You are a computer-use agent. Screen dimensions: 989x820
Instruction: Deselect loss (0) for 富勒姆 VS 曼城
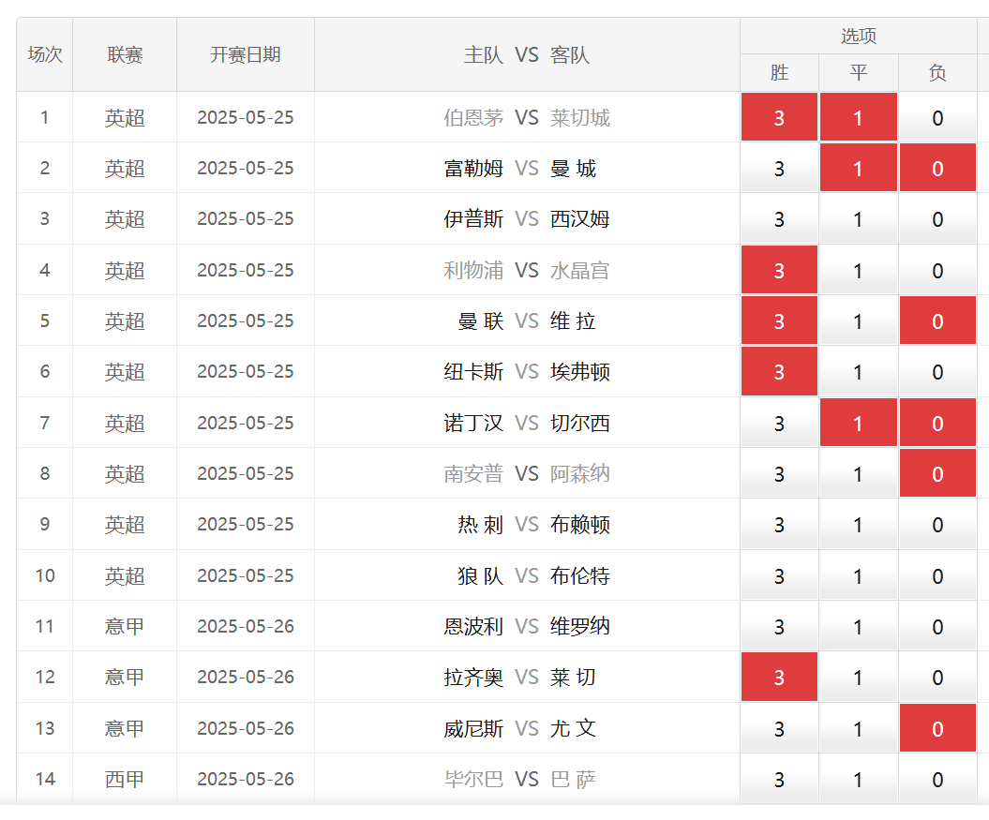pos(938,168)
